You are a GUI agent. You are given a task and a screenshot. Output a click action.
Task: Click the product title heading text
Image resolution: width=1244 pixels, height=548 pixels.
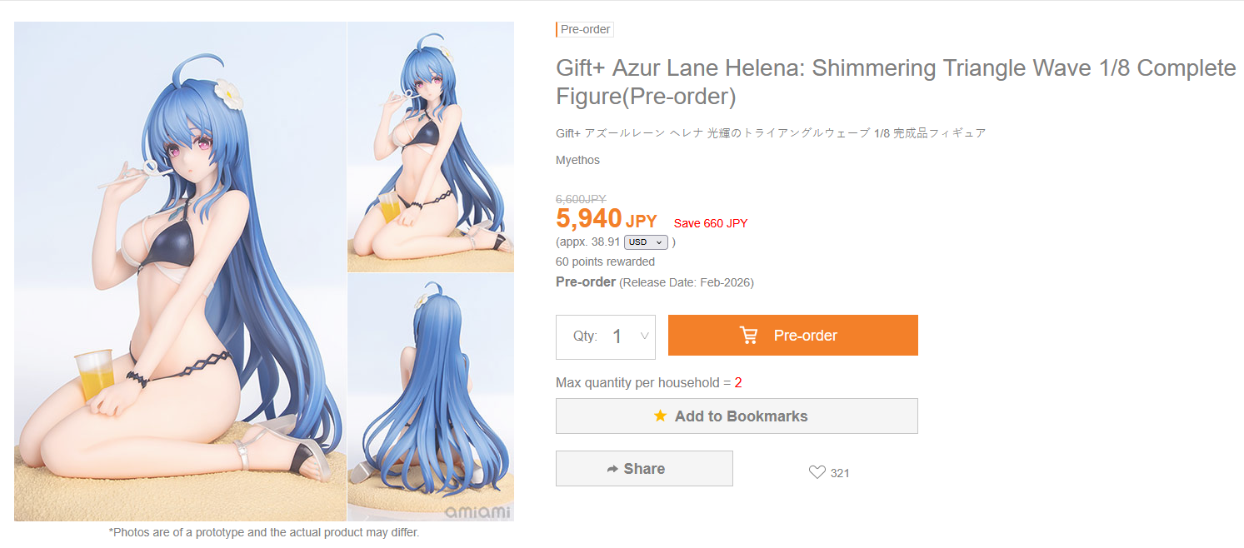(x=896, y=82)
